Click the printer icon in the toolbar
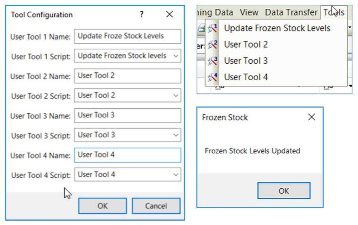 pyautogui.click(x=201, y=28)
